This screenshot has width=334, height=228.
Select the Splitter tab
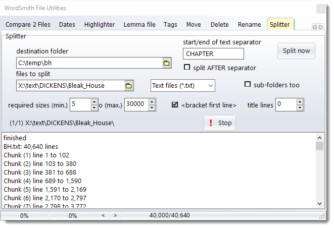tap(280, 24)
